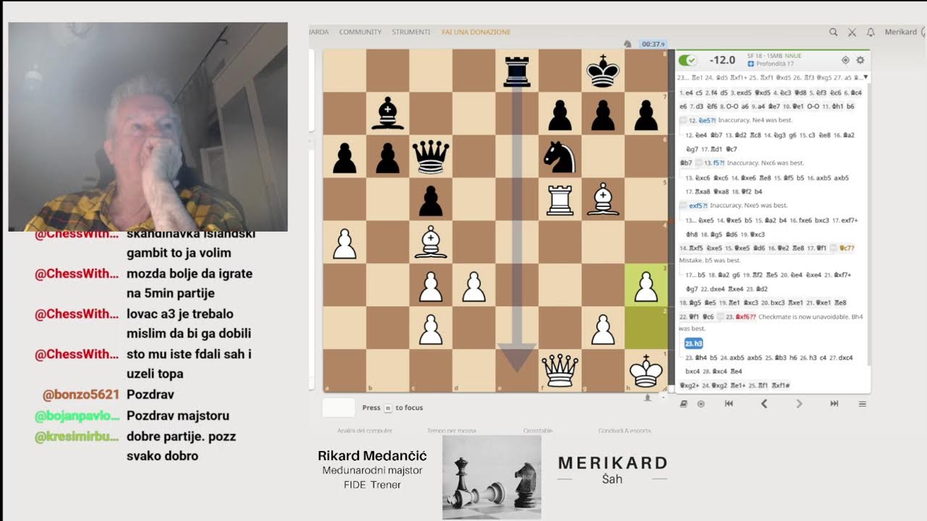Open the COMMUNITY menu

click(x=360, y=32)
